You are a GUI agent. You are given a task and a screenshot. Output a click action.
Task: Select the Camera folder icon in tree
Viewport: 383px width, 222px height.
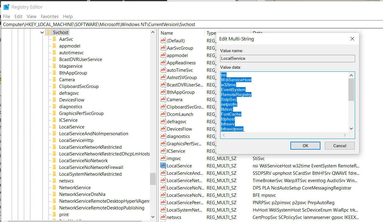pos(54,79)
